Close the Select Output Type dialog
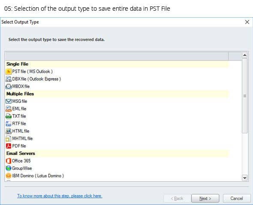Screen dimensions: 253x205 point(247,22)
